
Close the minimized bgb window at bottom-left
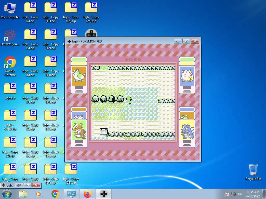coord(36,185)
